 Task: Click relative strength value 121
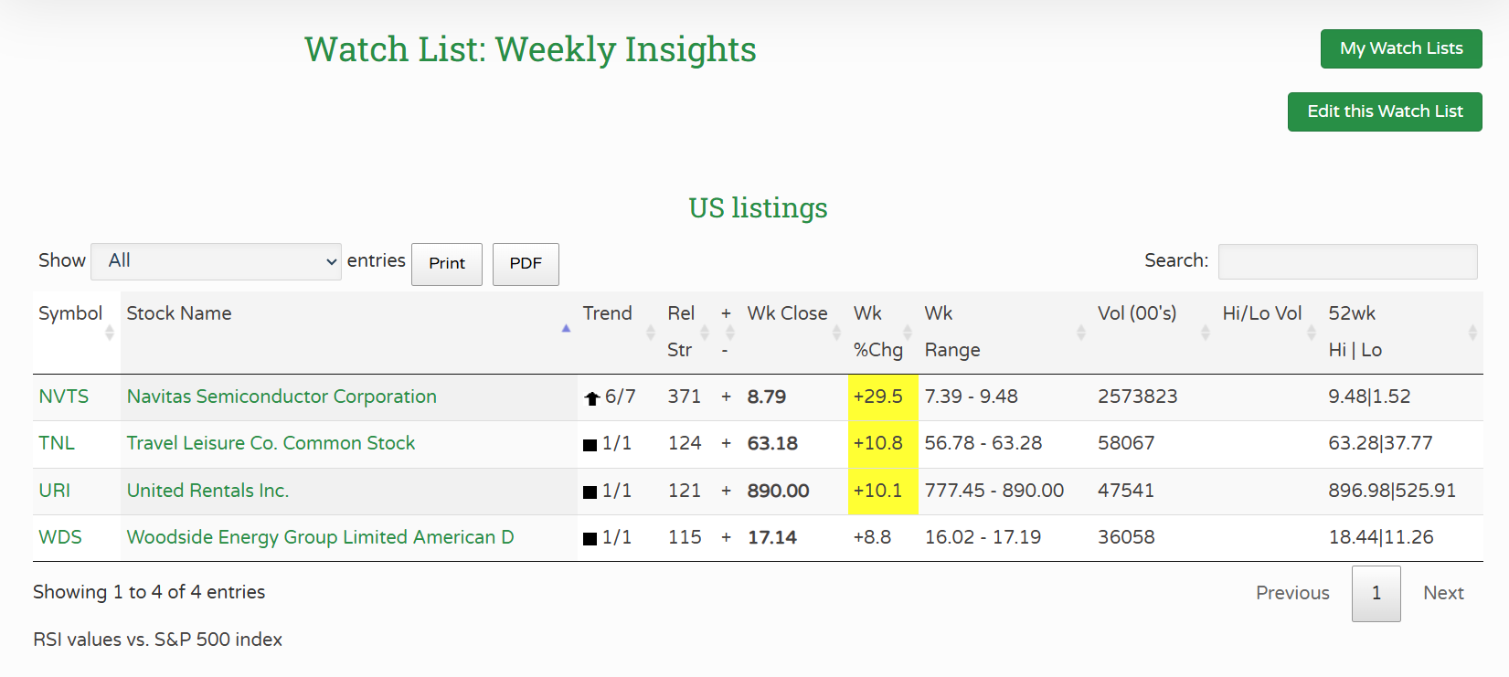click(x=684, y=491)
